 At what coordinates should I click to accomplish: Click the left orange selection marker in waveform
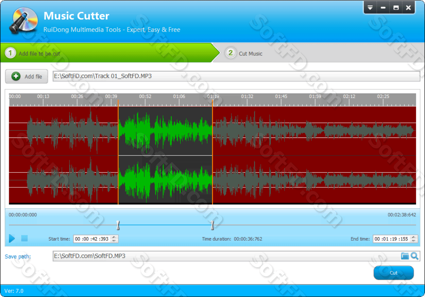point(118,152)
